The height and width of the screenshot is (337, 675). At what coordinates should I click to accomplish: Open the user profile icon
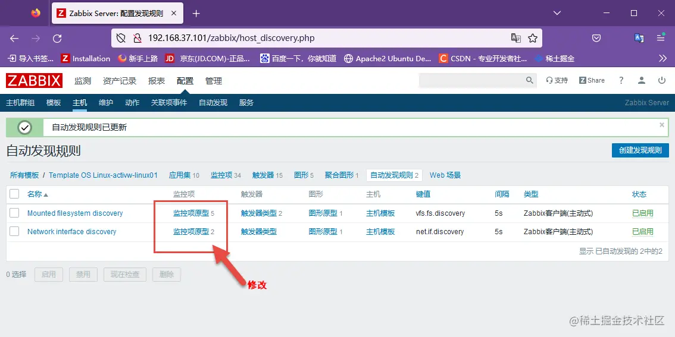(642, 80)
